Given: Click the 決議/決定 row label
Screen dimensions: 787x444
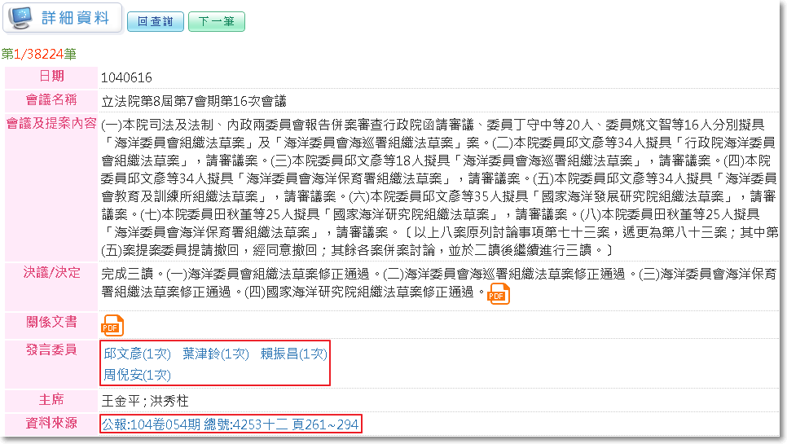Looking at the screenshot, I should coord(51,273).
